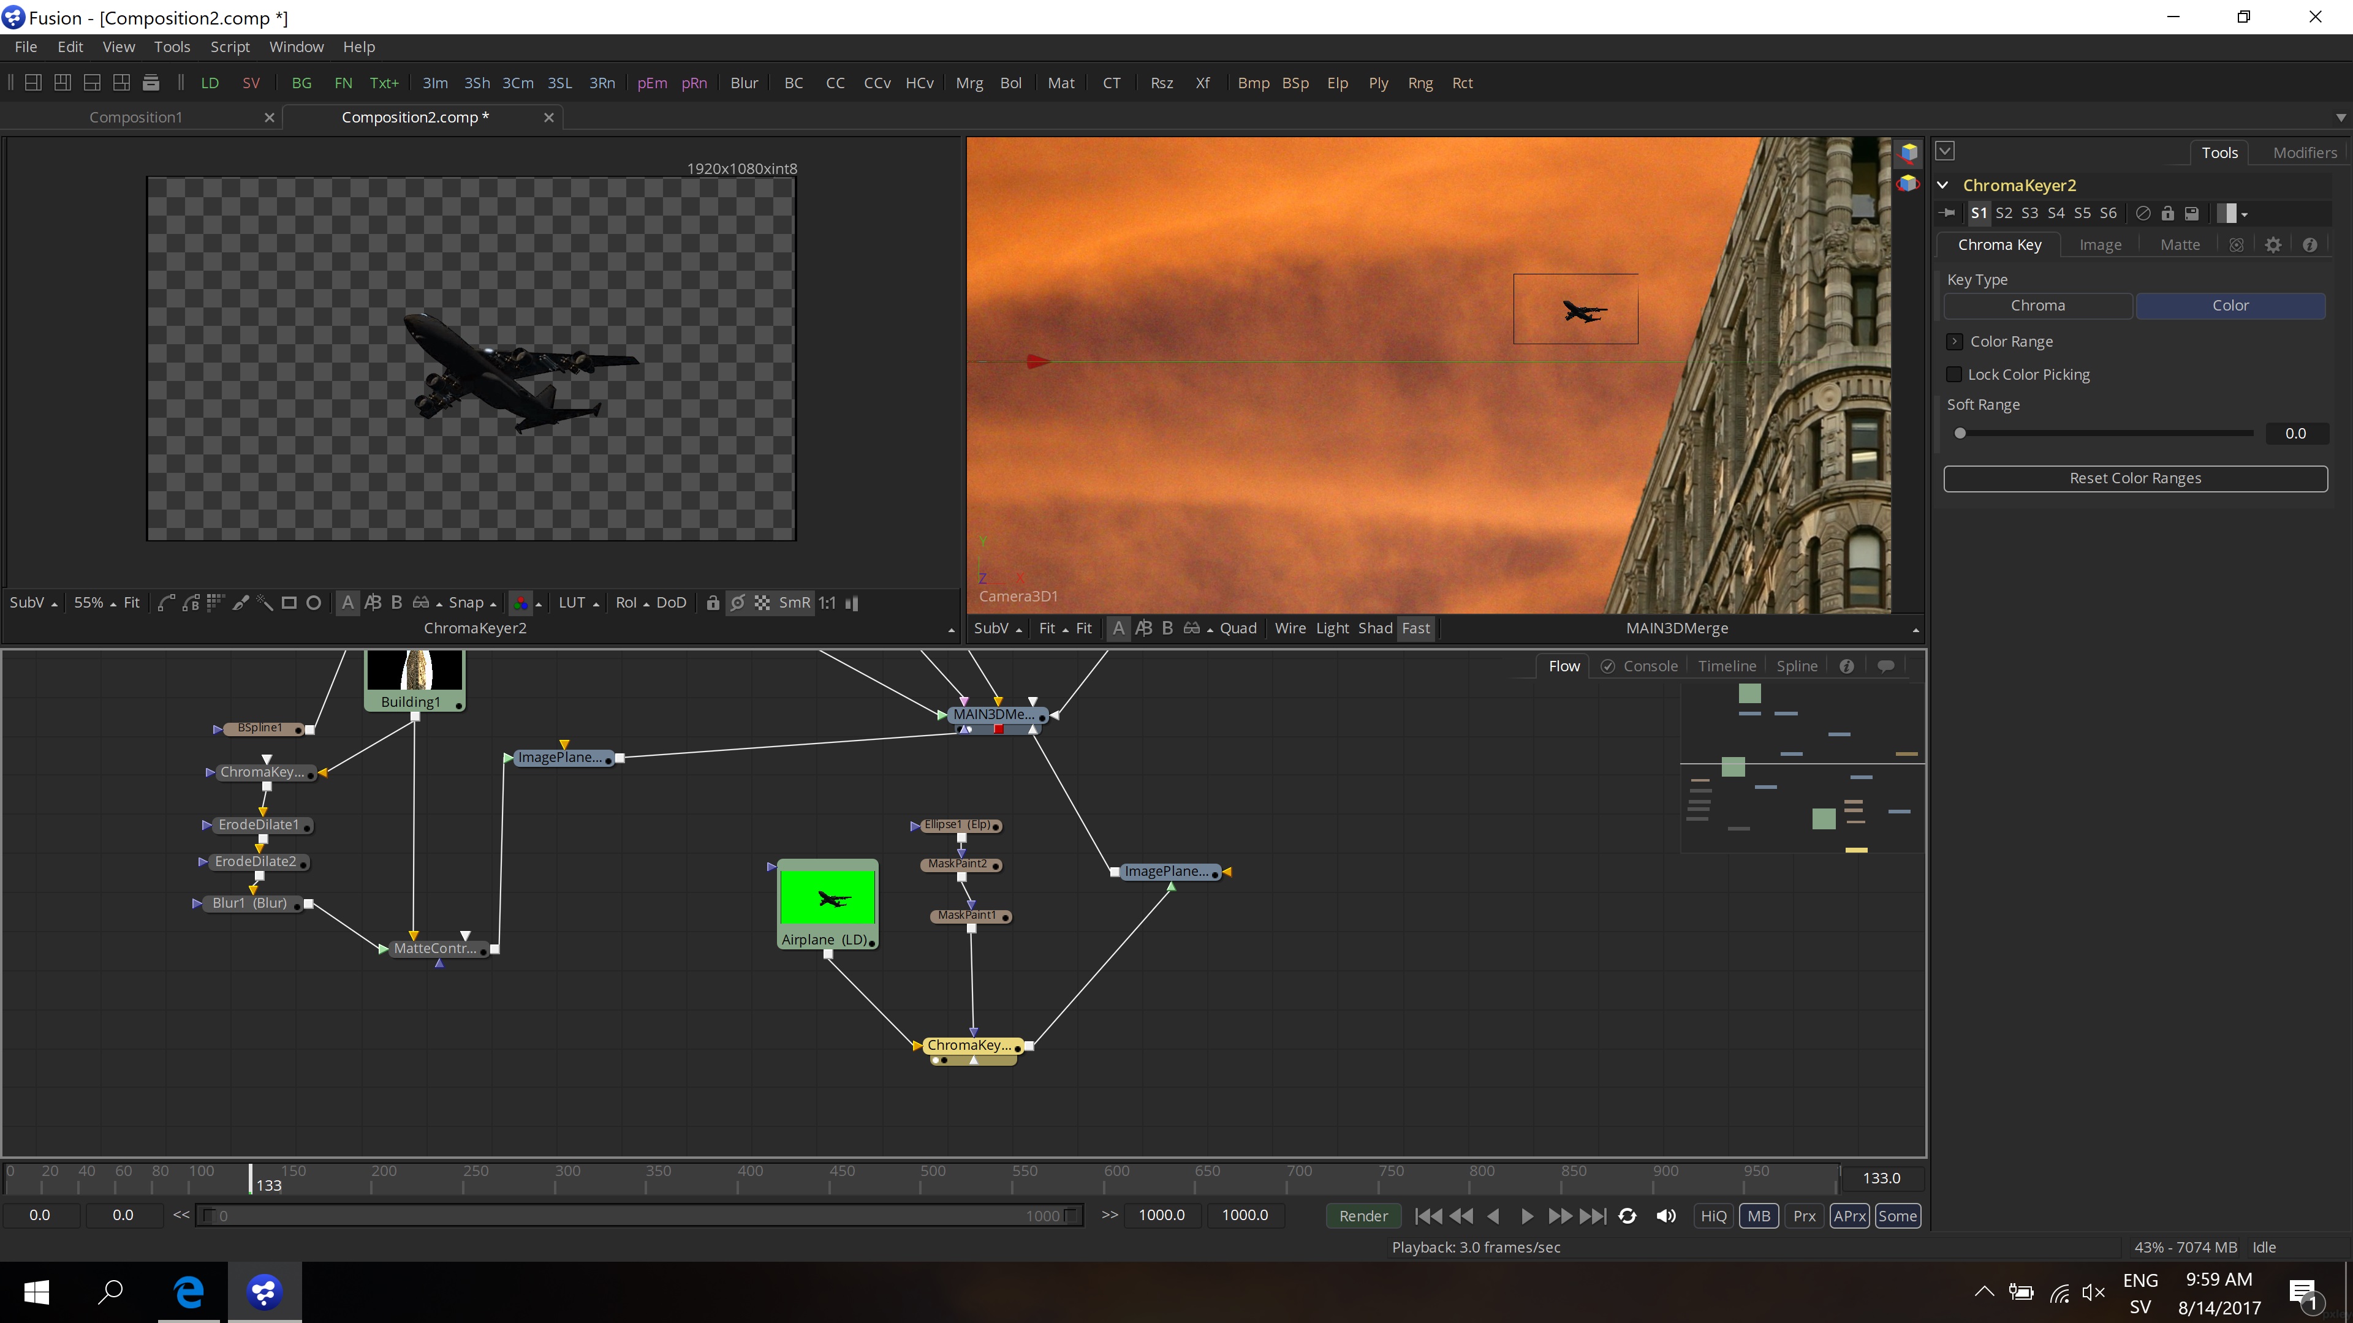
Task: Open the Matte tab
Action: click(x=2180, y=245)
